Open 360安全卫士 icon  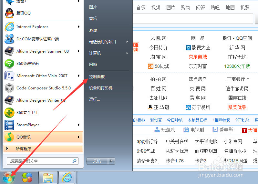tap(9, 113)
